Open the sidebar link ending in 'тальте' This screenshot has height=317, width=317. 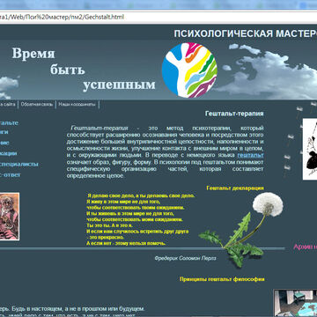9,122
